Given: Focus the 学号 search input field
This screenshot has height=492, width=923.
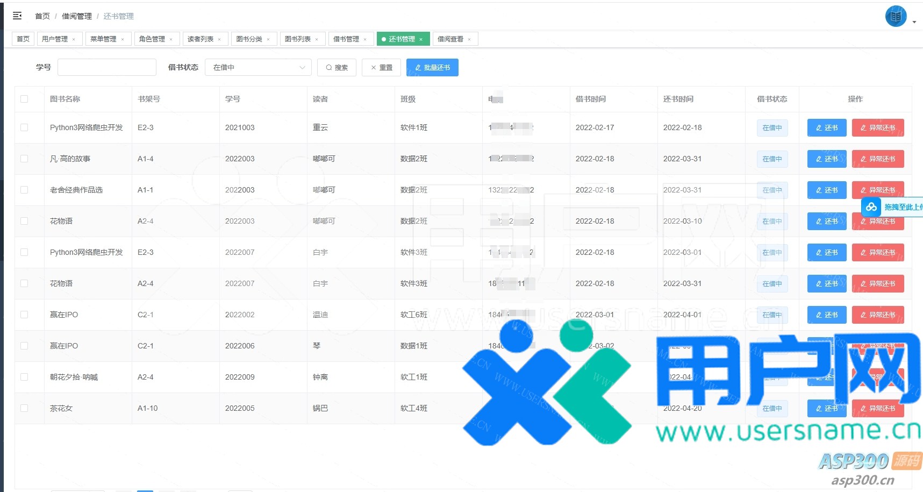Looking at the screenshot, I should 106,67.
